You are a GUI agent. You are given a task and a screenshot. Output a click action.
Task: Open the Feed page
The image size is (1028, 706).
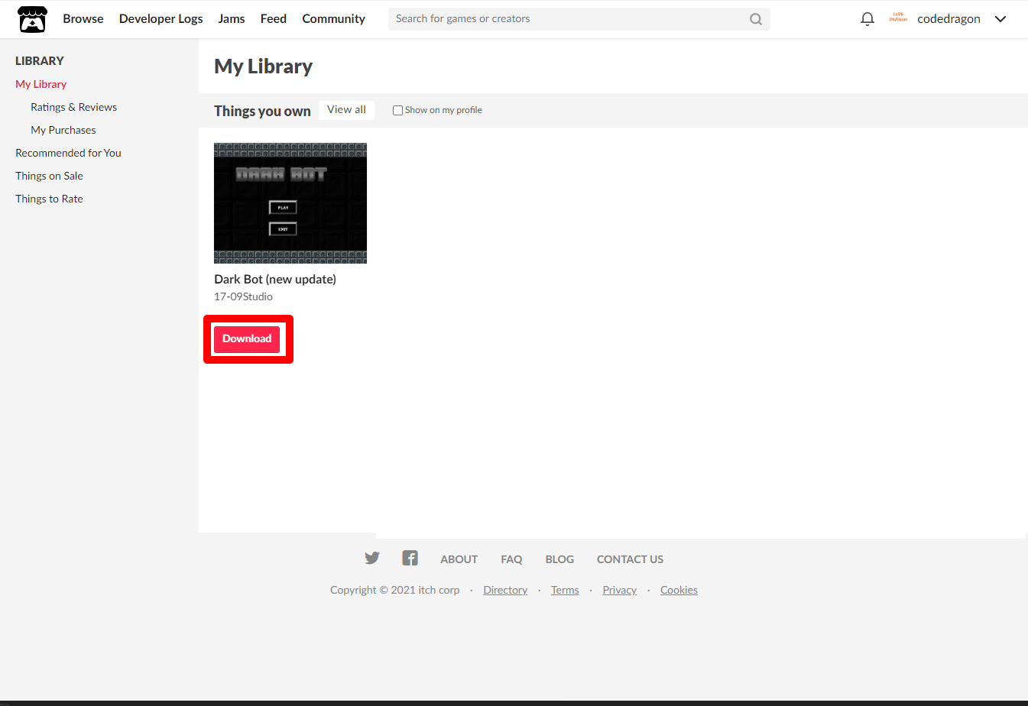click(x=274, y=18)
